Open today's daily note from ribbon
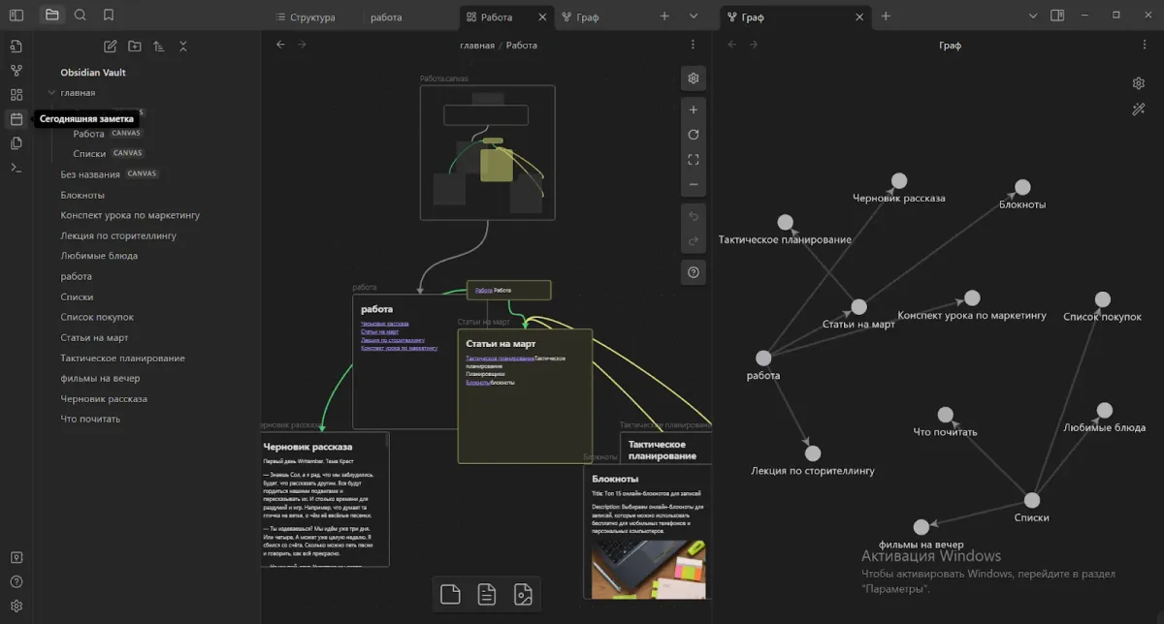The image size is (1164, 624). point(16,119)
